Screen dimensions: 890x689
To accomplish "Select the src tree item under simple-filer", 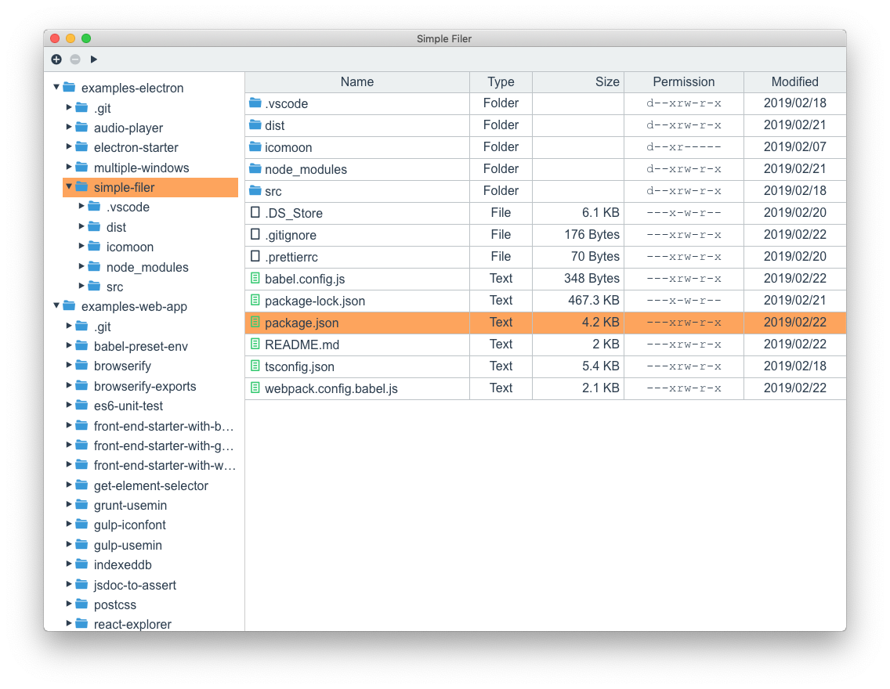I will coord(114,287).
